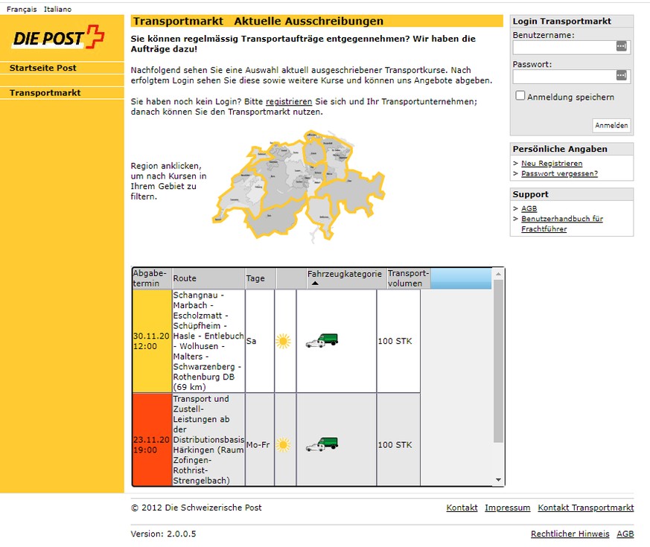Click the green van icon in the Härkingen row
Viewport: 650px width, 547px height.
coord(322,444)
